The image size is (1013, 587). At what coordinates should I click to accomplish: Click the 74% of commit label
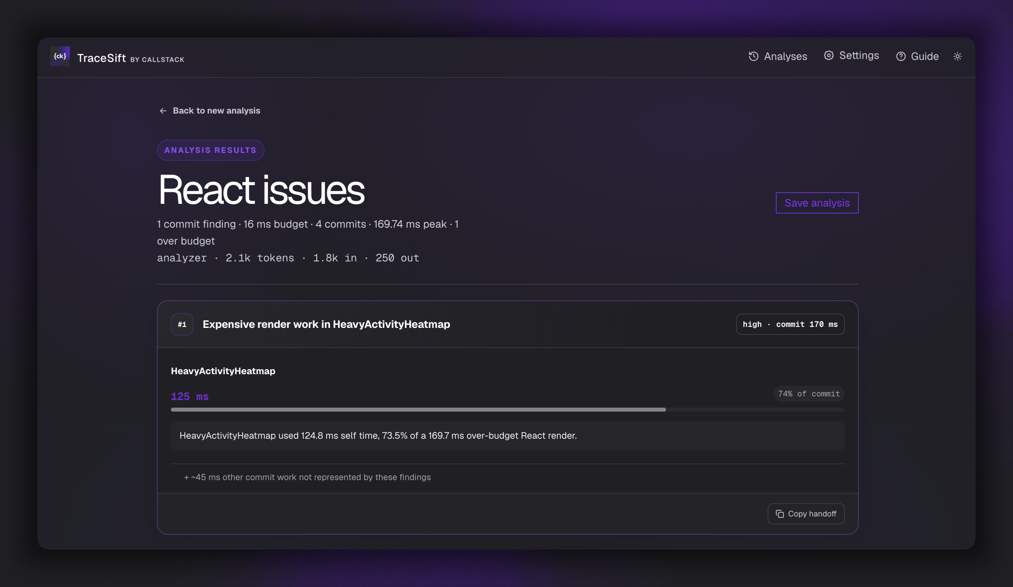(x=809, y=394)
